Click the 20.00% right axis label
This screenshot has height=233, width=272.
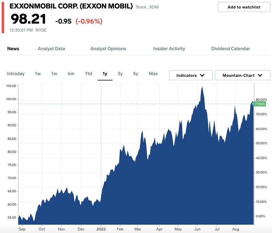261,187
